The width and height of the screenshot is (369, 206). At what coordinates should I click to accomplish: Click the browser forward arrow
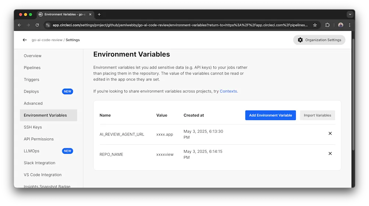(28, 25)
